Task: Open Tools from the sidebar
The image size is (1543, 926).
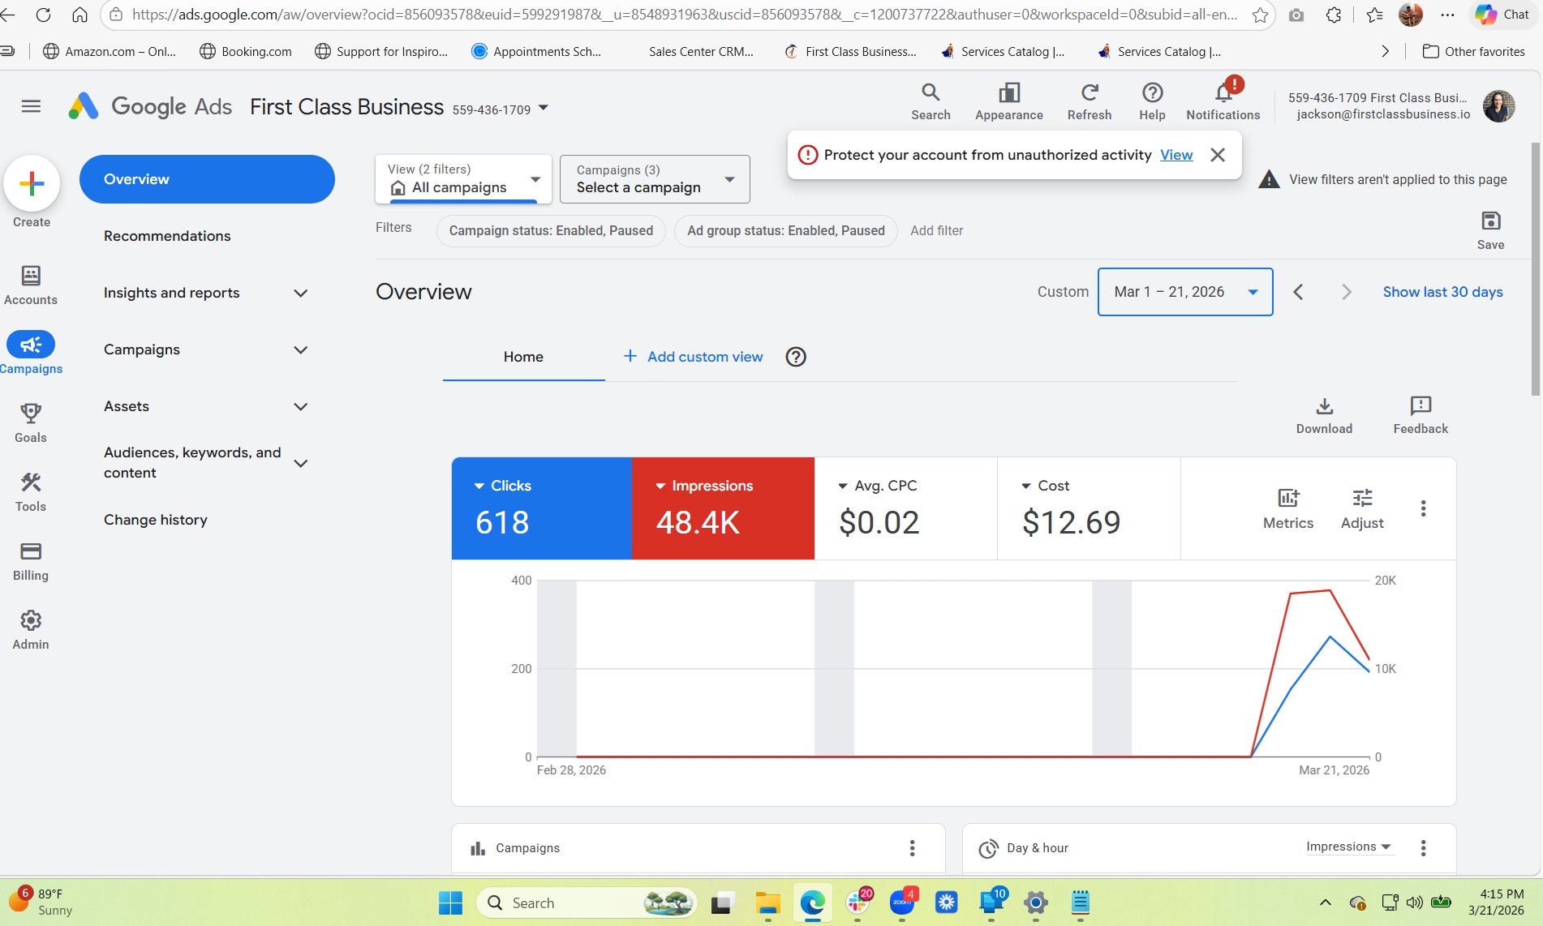Action: [x=30, y=492]
